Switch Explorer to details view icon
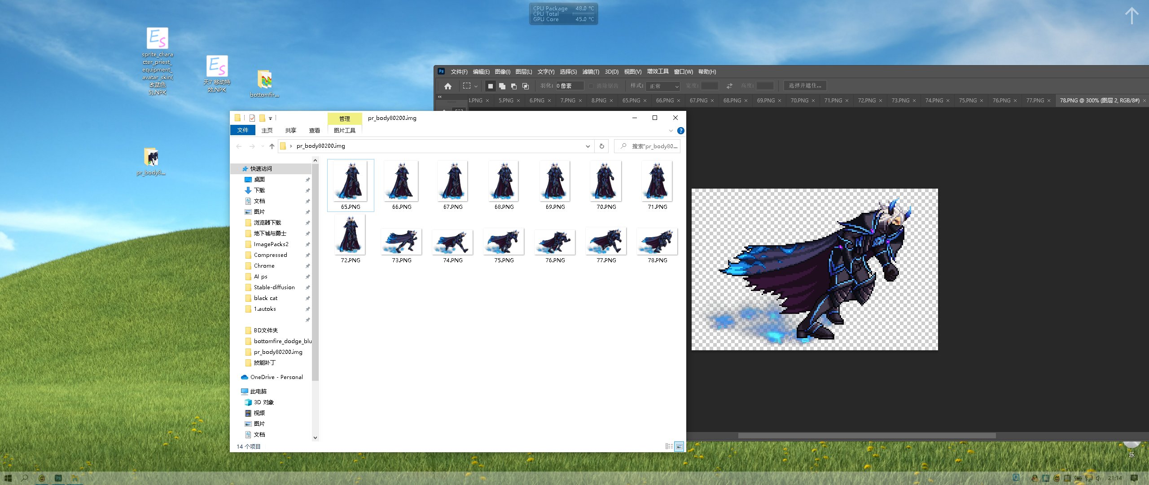The image size is (1149, 485). [669, 446]
